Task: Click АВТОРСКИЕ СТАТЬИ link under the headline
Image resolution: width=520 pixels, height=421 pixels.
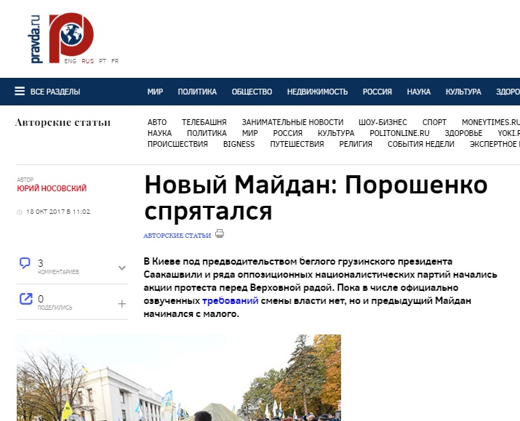Action: tap(177, 236)
